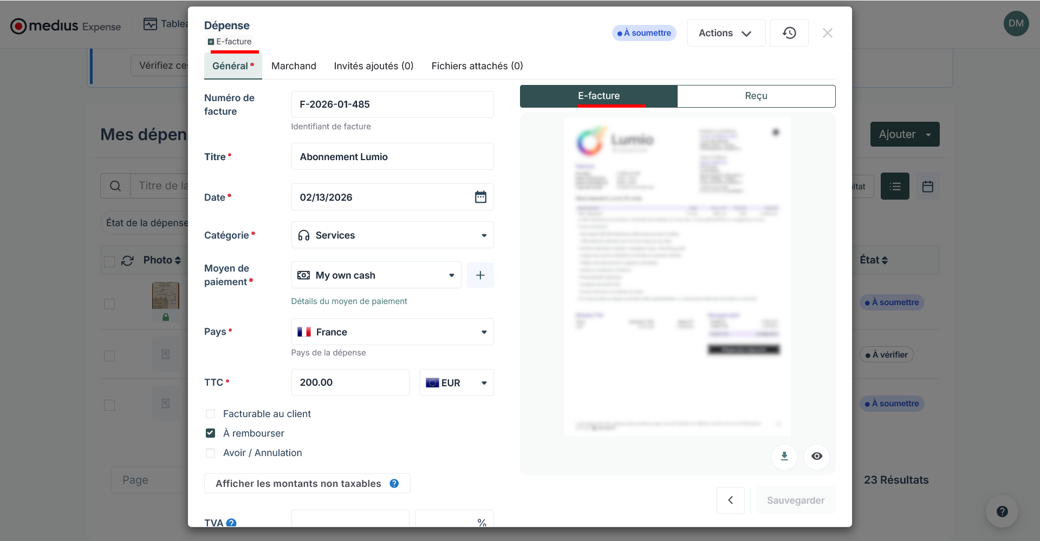Edit the Titre field Abonnement Lumio

tap(393, 157)
